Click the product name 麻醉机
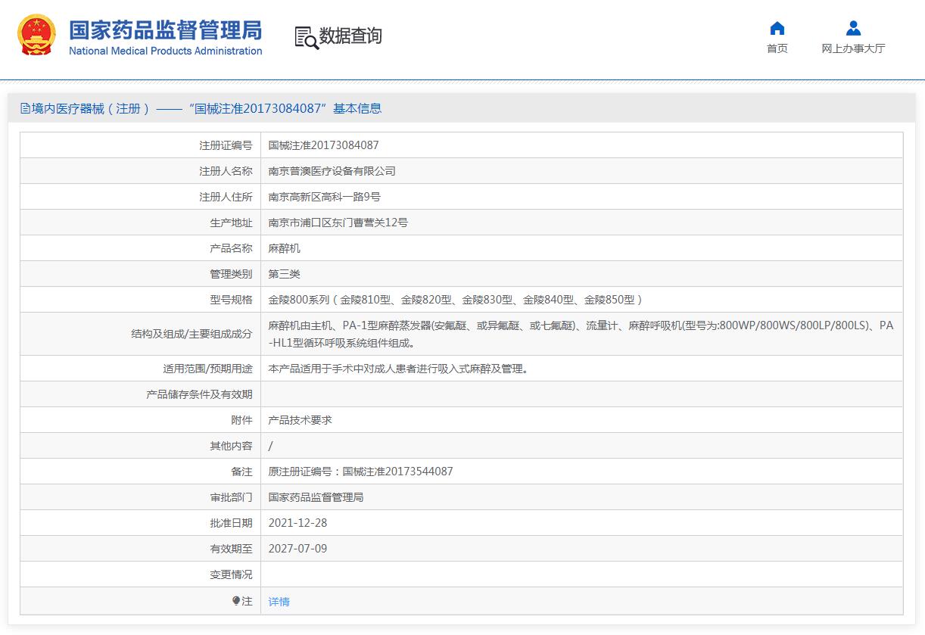Screen dimensions: 925x635 pyautogui.click(x=284, y=248)
